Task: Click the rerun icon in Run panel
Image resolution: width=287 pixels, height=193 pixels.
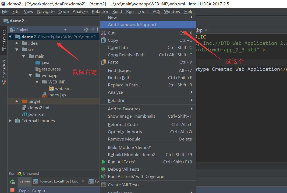Action: 12,182
